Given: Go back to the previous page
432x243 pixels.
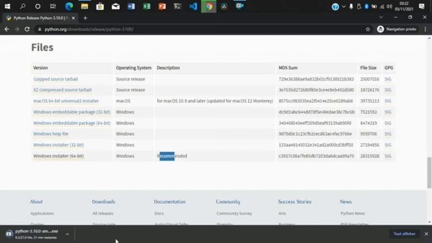Looking at the screenshot, I should click(x=7, y=29).
